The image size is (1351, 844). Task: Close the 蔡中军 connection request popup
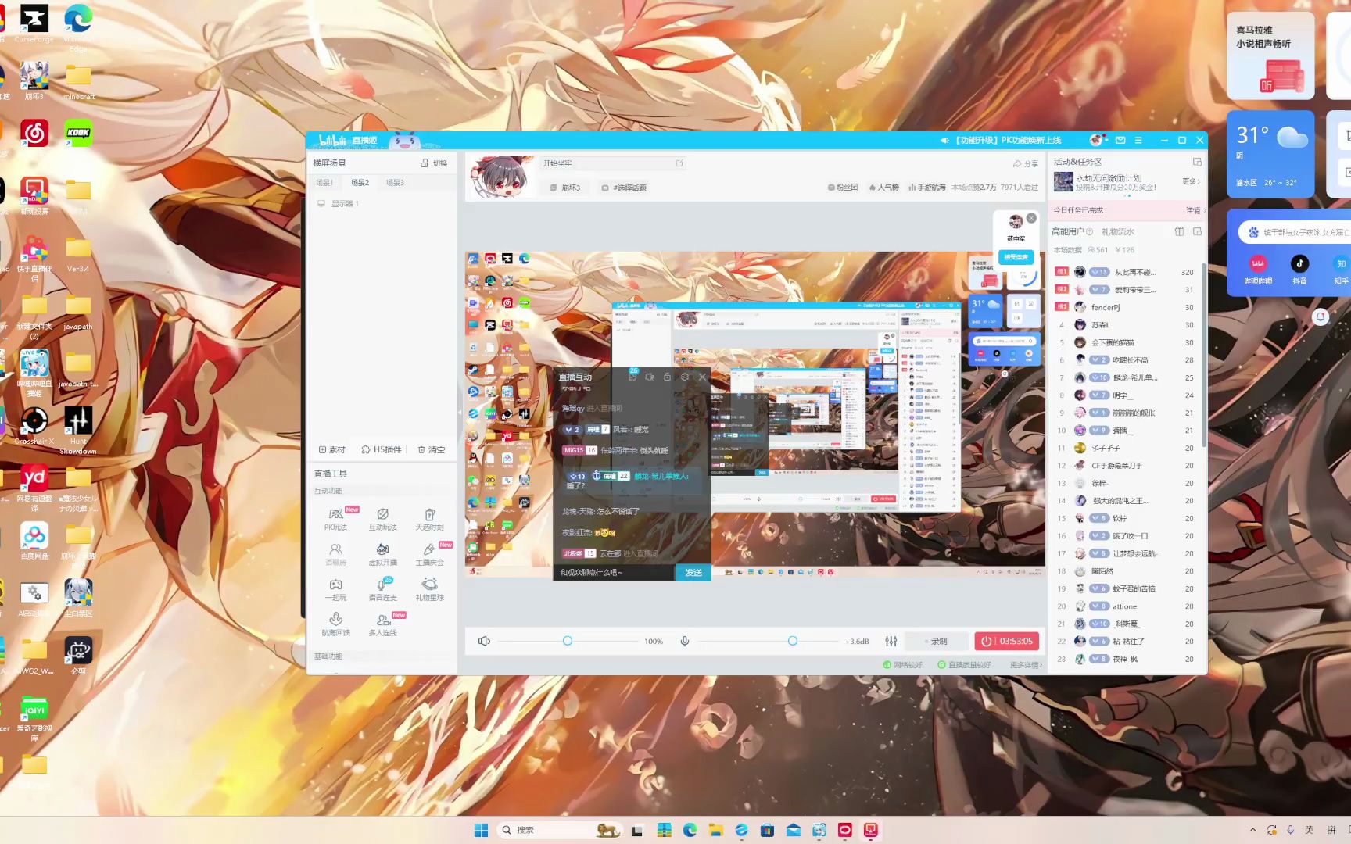[1031, 218]
